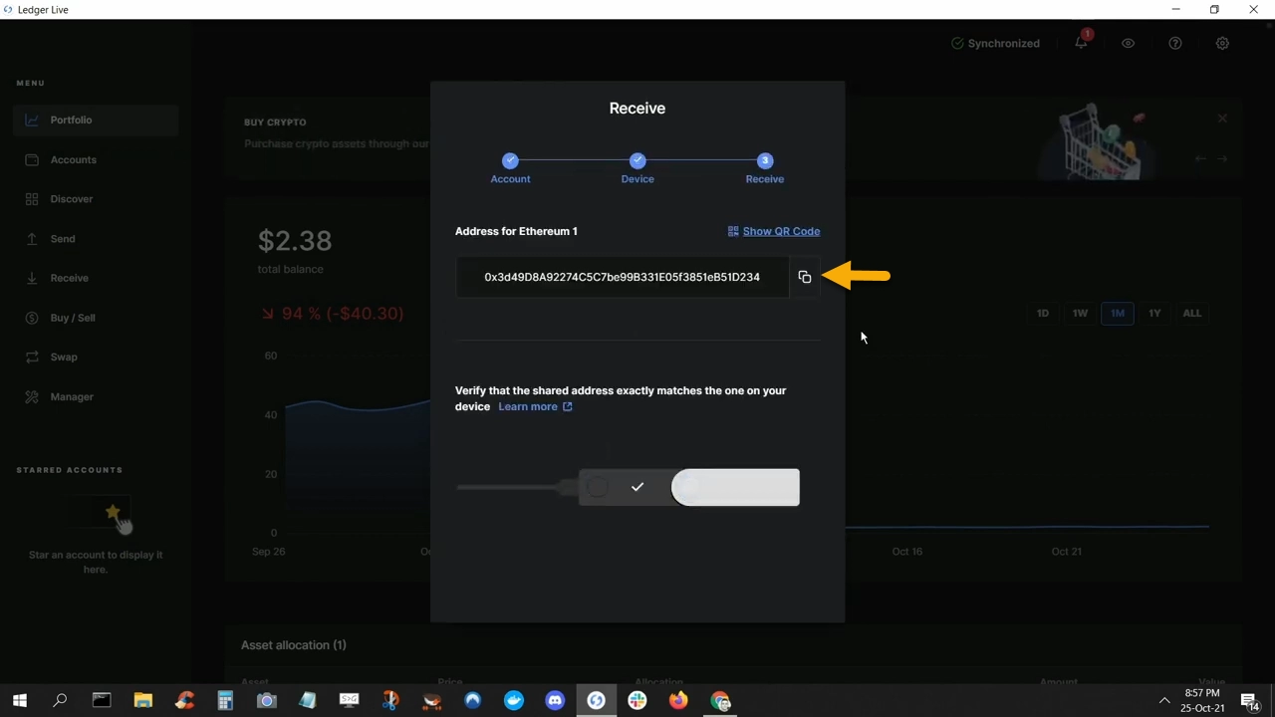Image resolution: width=1275 pixels, height=717 pixels.
Task: Toggle balance visibility eye icon
Action: [x=1128, y=44]
